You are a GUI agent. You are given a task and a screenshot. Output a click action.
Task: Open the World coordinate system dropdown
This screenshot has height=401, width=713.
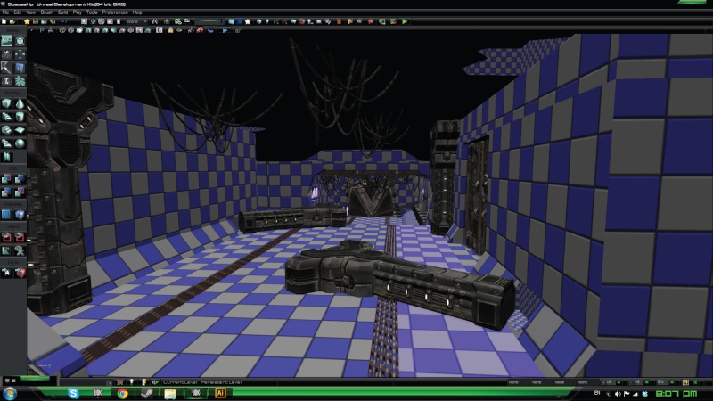coord(136,21)
